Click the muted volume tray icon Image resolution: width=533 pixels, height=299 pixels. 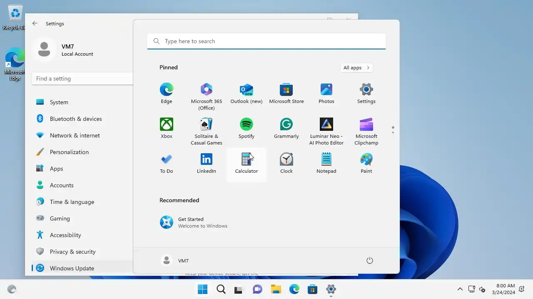pyautogui.click(x=482, y=289)
